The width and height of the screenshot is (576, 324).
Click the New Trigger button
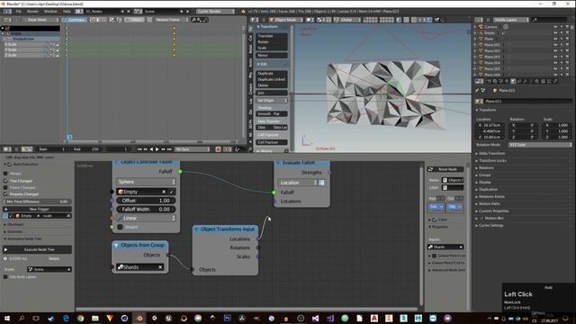(x=37, y=209)
